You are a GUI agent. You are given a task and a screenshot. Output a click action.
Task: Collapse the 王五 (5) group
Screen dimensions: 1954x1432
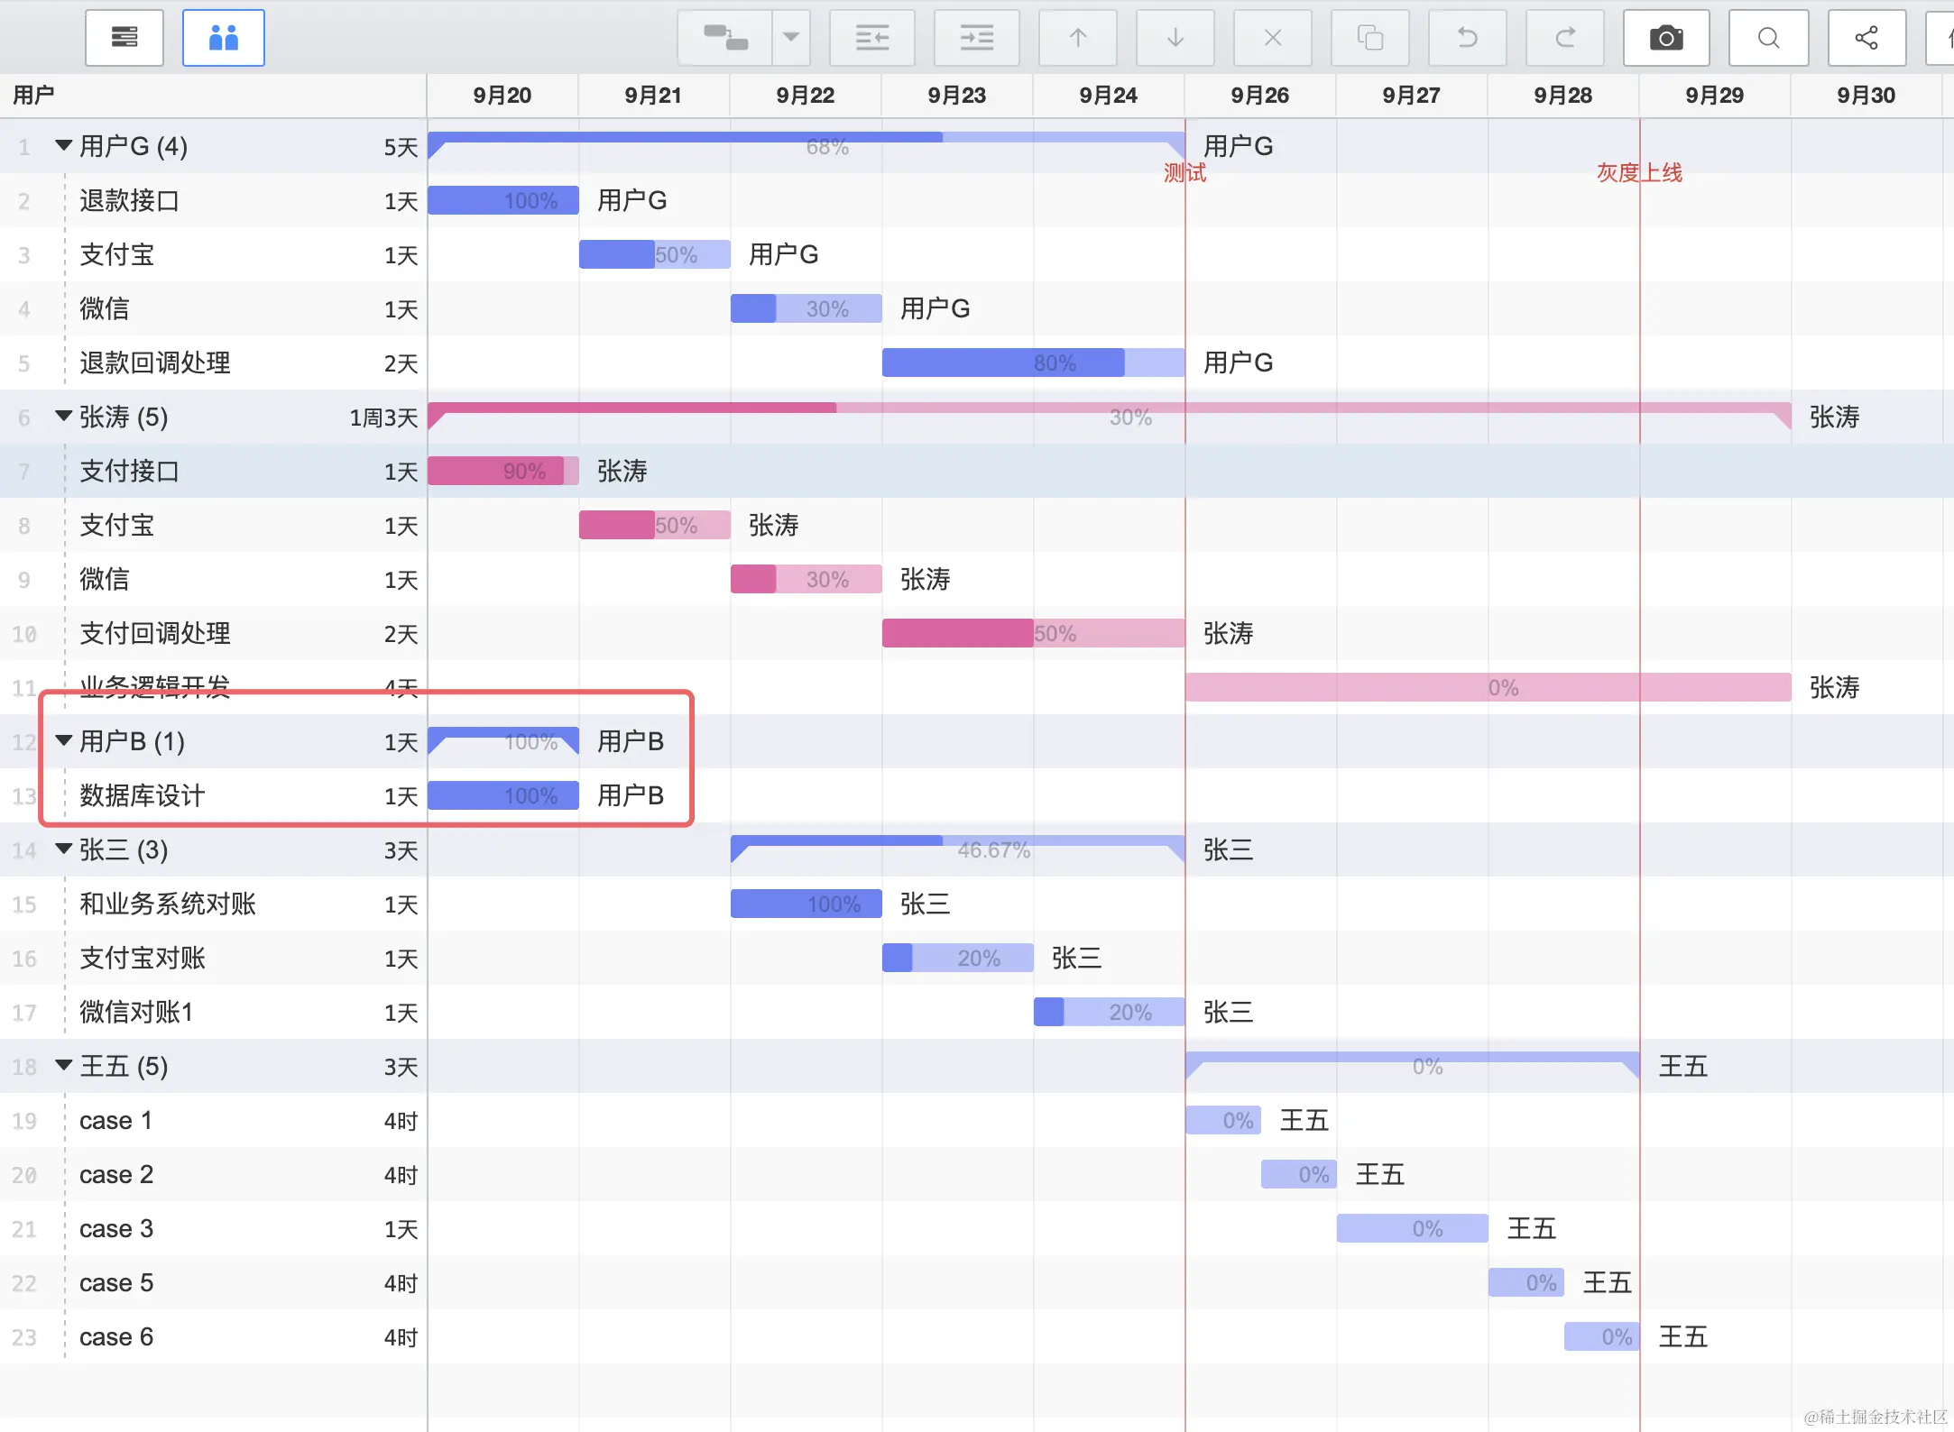point(63,1065)
